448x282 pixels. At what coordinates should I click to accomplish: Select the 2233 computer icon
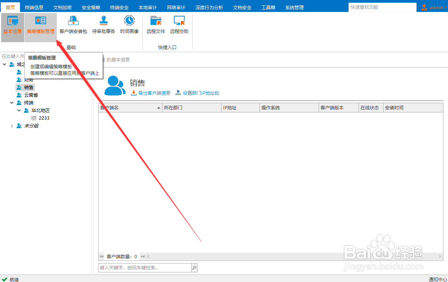coord(34,118)
